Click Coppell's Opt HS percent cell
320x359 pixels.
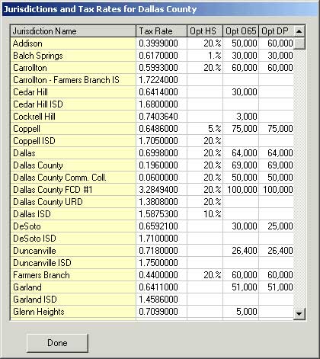(205, 129)
